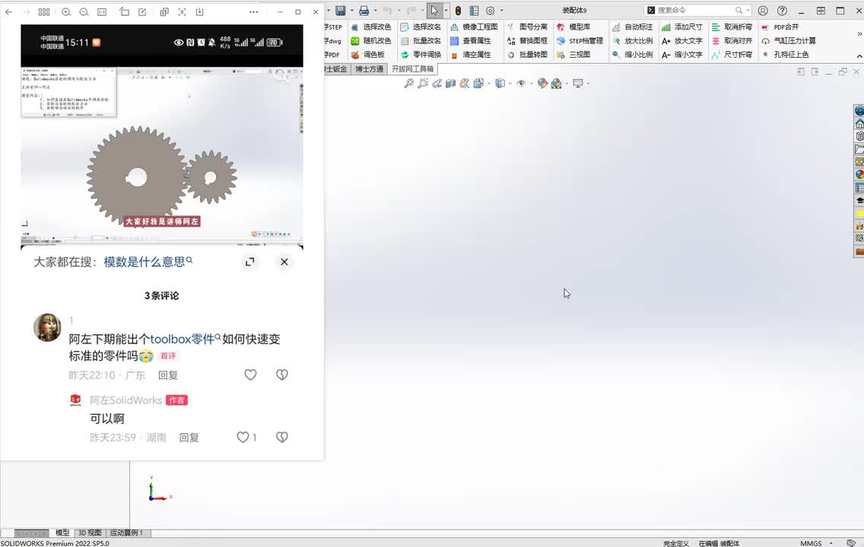Select the 运动算例 1 tab
Screen dimensions: 864x547
(x=127, y=533)
